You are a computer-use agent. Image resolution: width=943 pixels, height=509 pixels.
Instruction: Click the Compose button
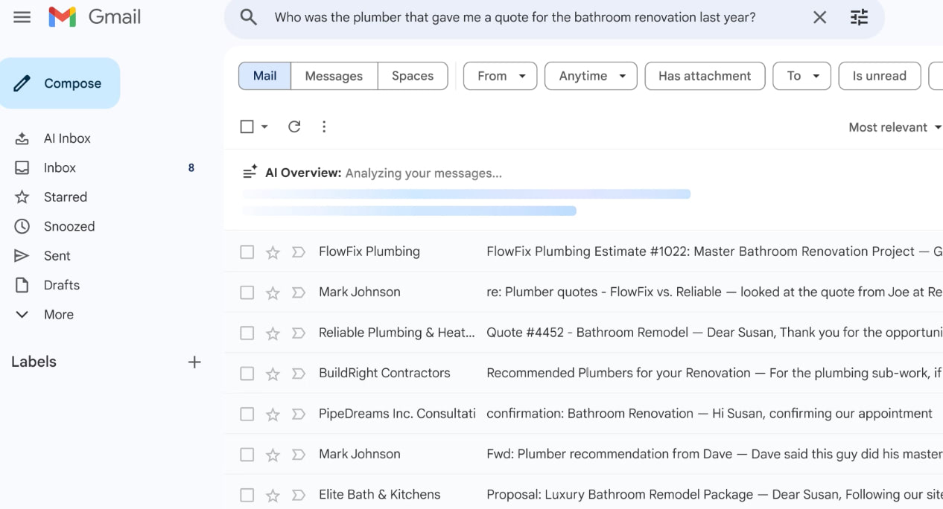pos(60,83)
